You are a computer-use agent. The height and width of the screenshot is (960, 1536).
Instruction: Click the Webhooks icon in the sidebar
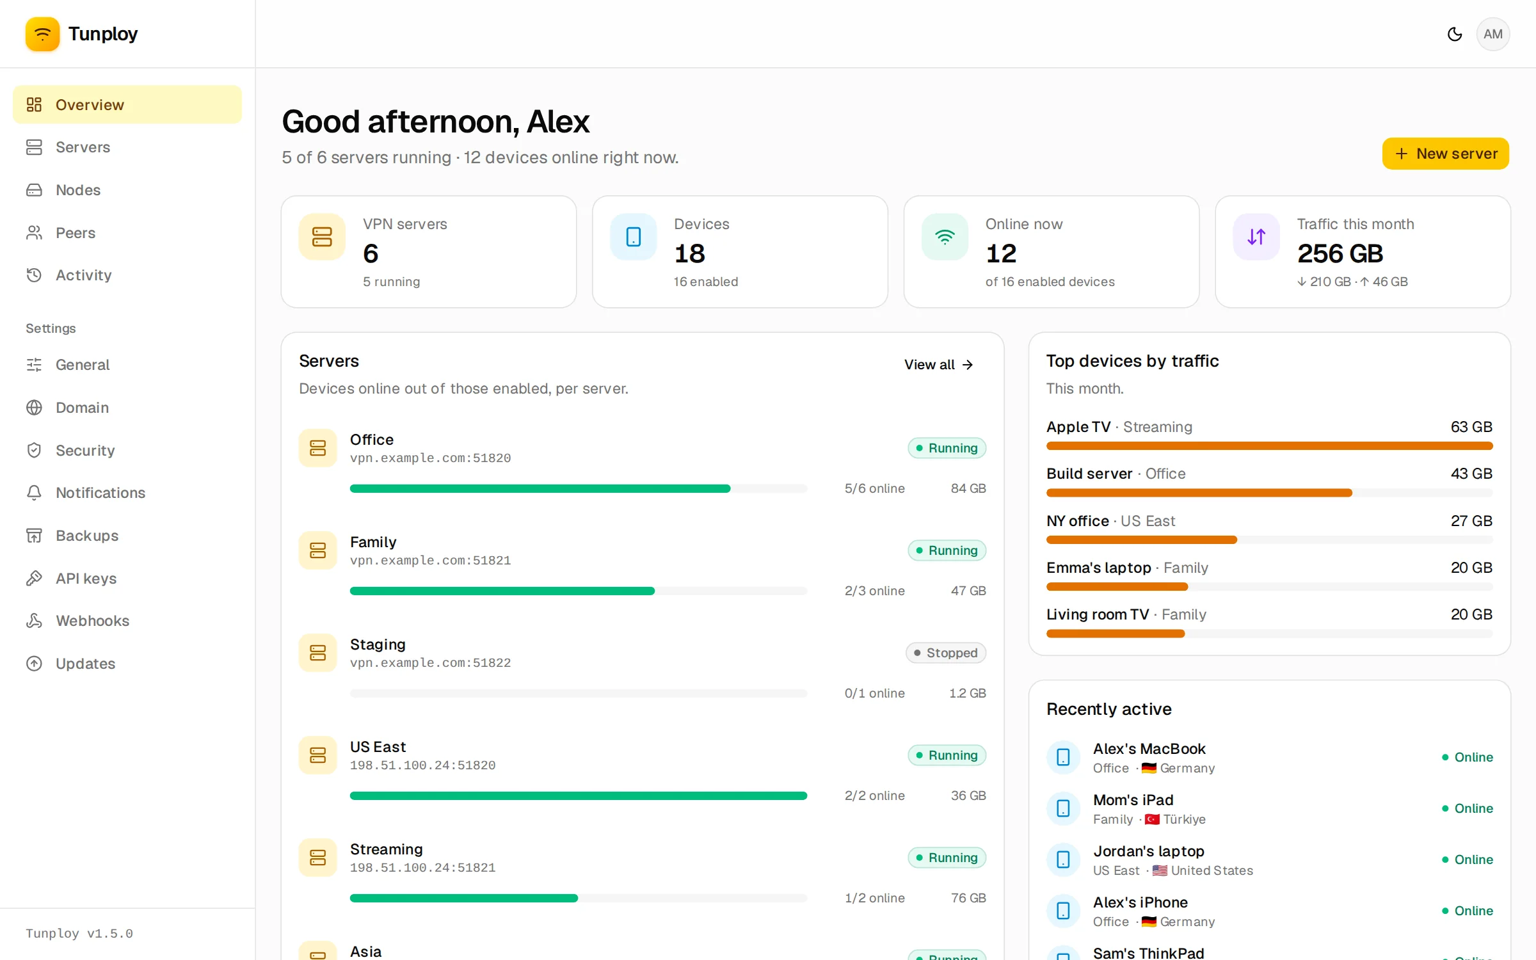tap(34, 621)
